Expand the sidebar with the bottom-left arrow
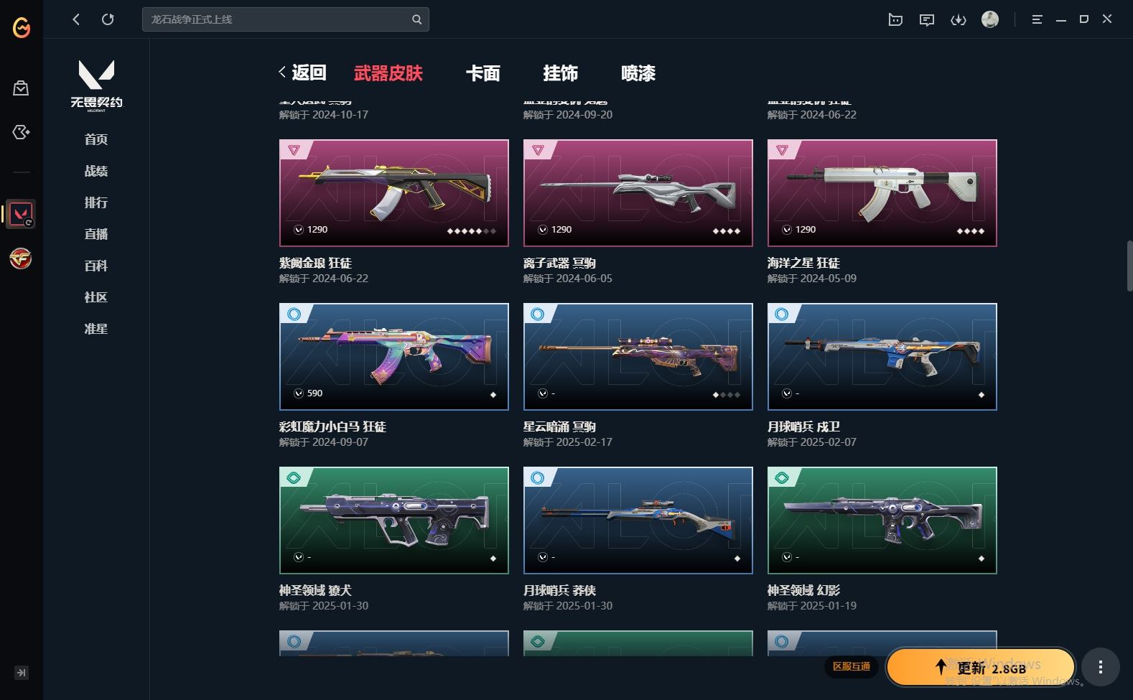 point(22,673)
